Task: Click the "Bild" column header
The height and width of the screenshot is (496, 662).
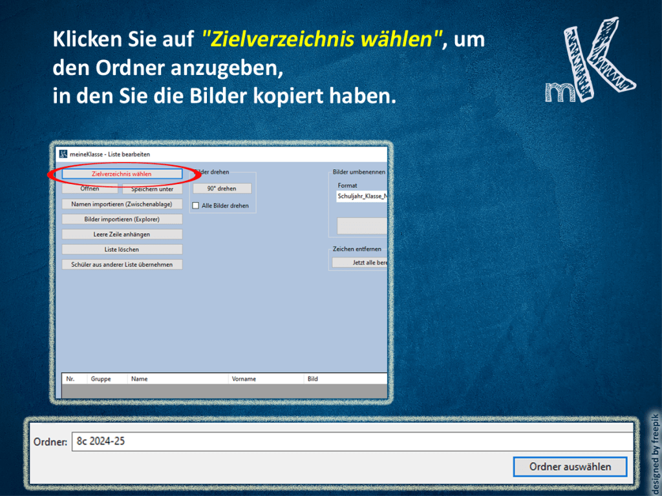Action: (313, 379)
